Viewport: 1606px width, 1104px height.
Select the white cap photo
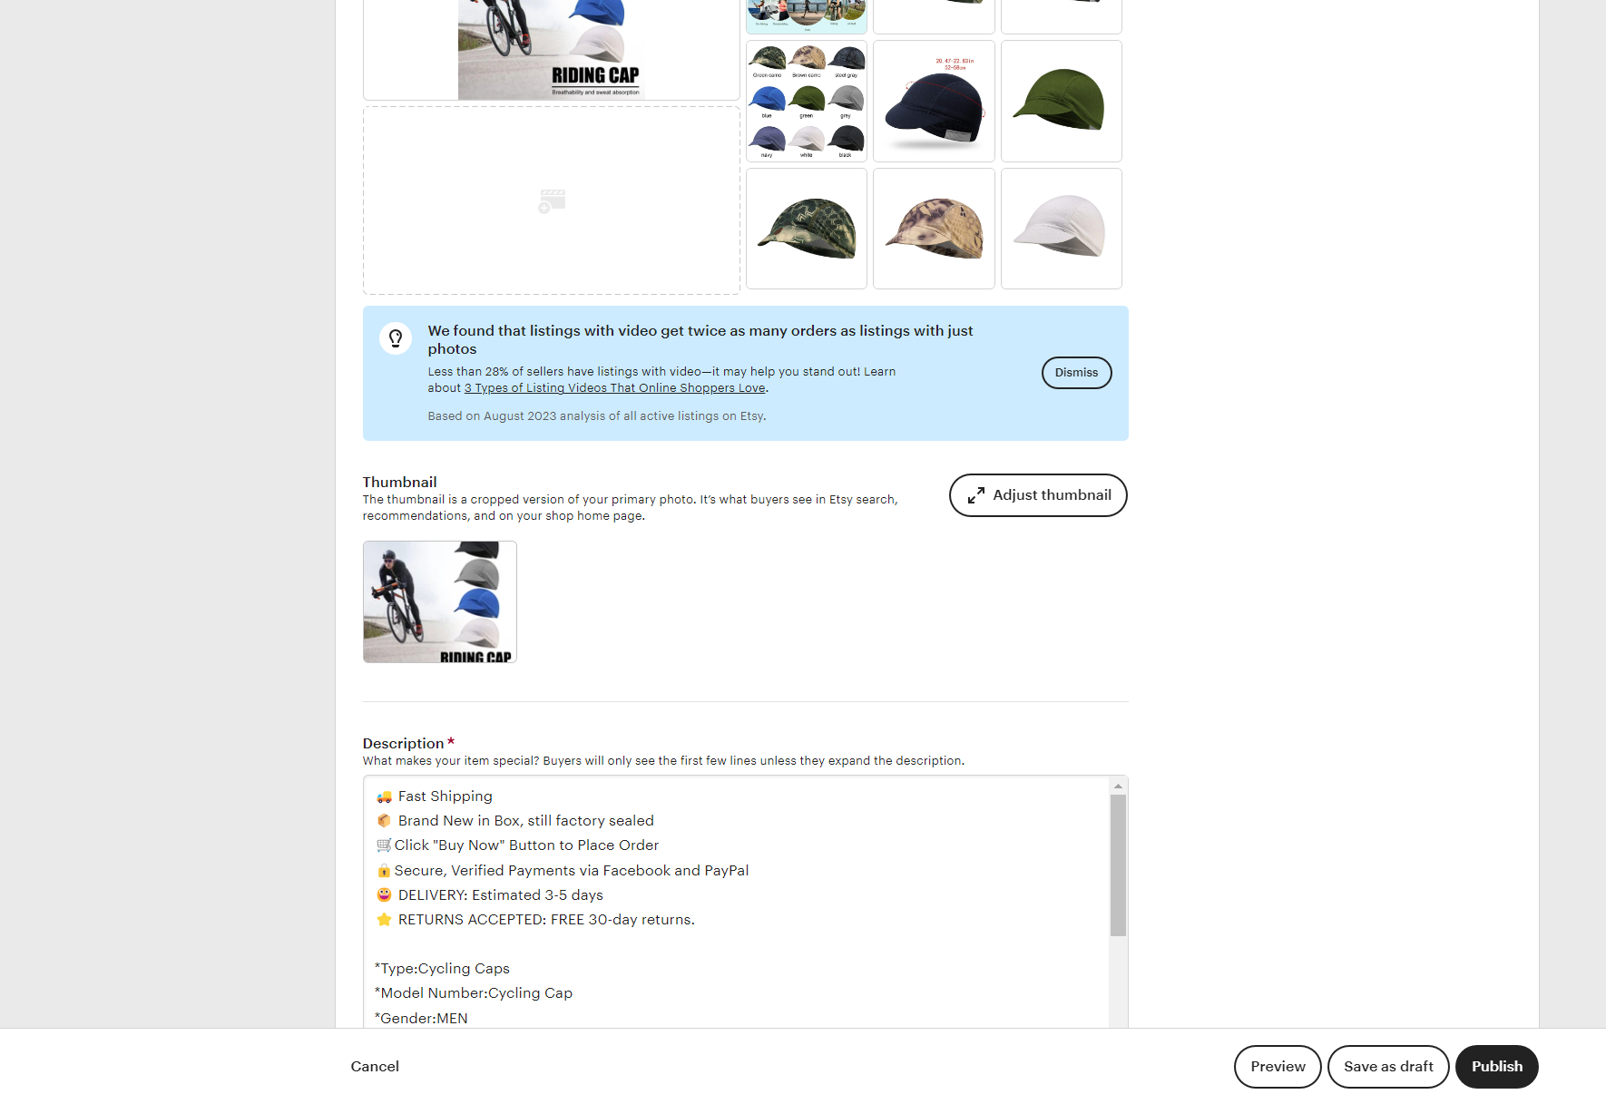click(x=1062, y=229)
